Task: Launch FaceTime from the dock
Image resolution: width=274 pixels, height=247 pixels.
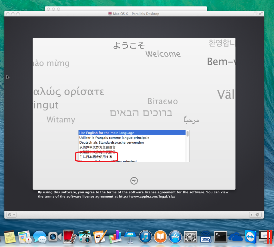Action: 55,237
